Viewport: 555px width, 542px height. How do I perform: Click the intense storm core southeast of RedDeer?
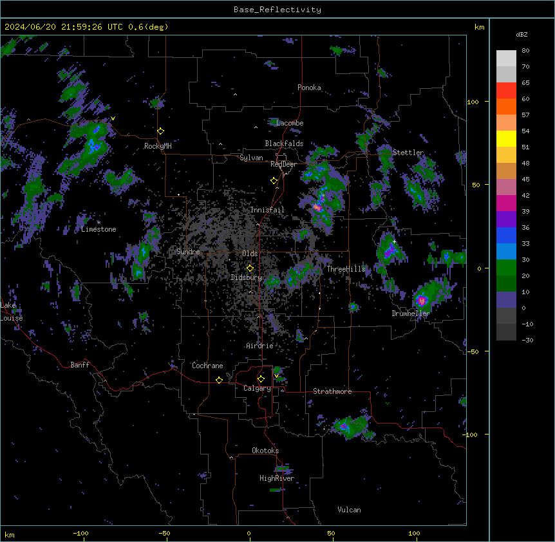[x=317, y=207]
